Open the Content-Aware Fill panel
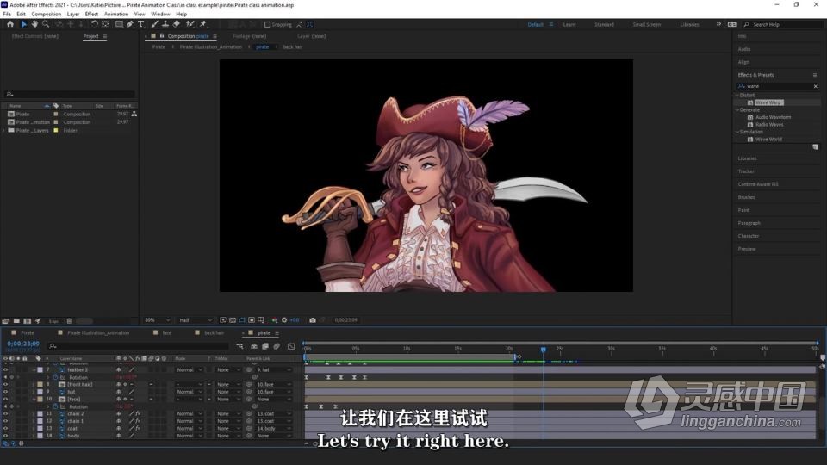This screenshot has width=827, height=465. 758,184
